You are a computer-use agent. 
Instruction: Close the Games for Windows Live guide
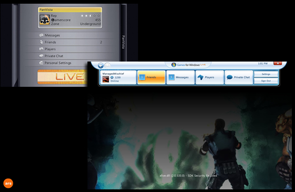point(278,64)
